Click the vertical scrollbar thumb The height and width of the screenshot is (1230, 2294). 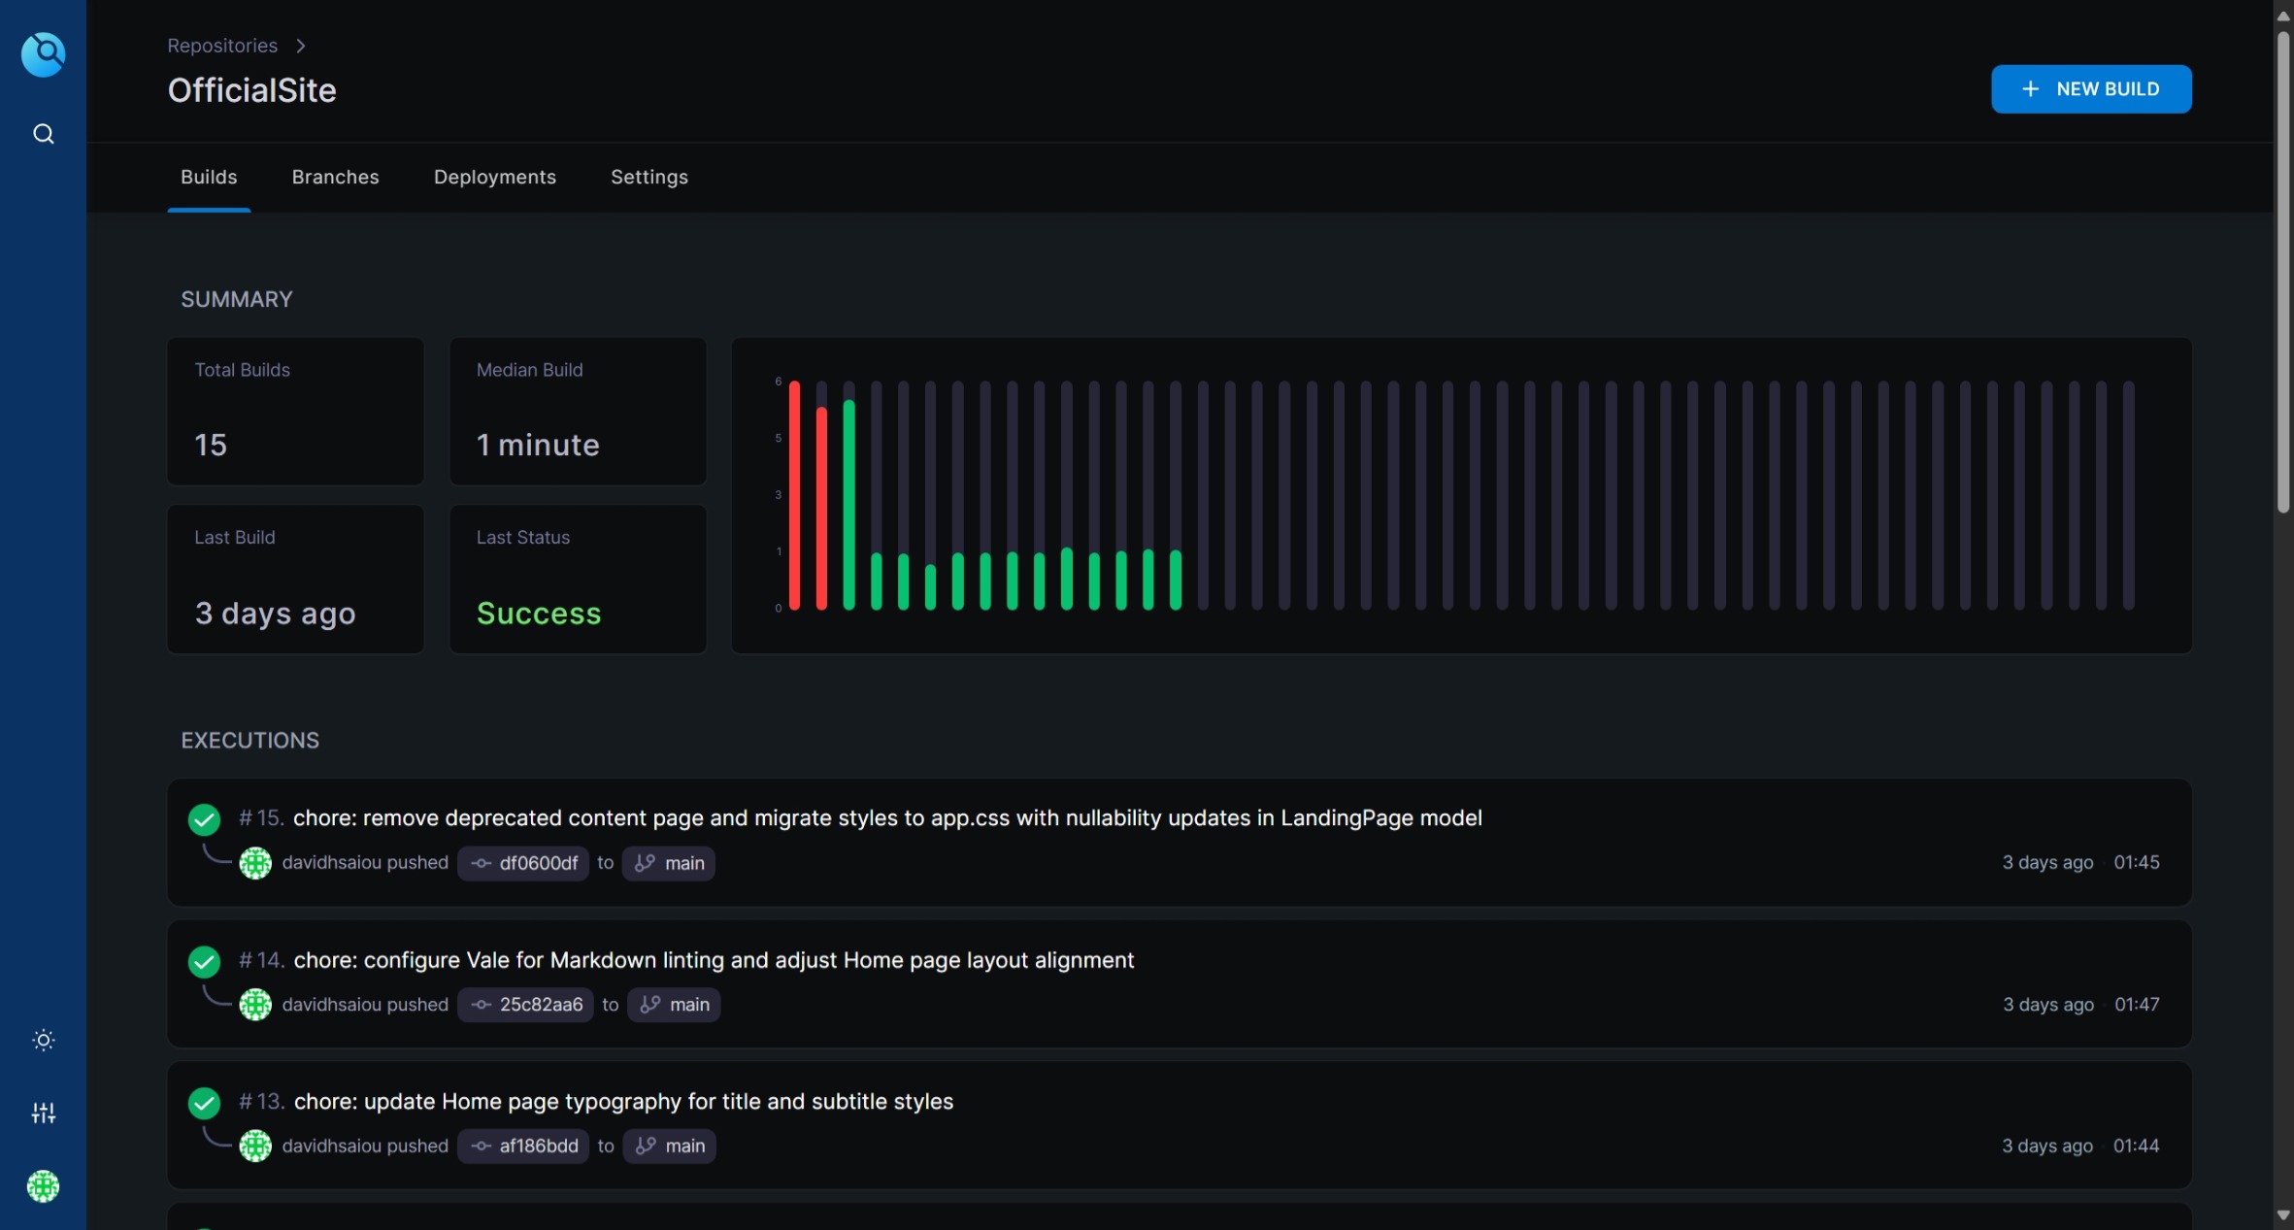click(x=2283, y=272)
